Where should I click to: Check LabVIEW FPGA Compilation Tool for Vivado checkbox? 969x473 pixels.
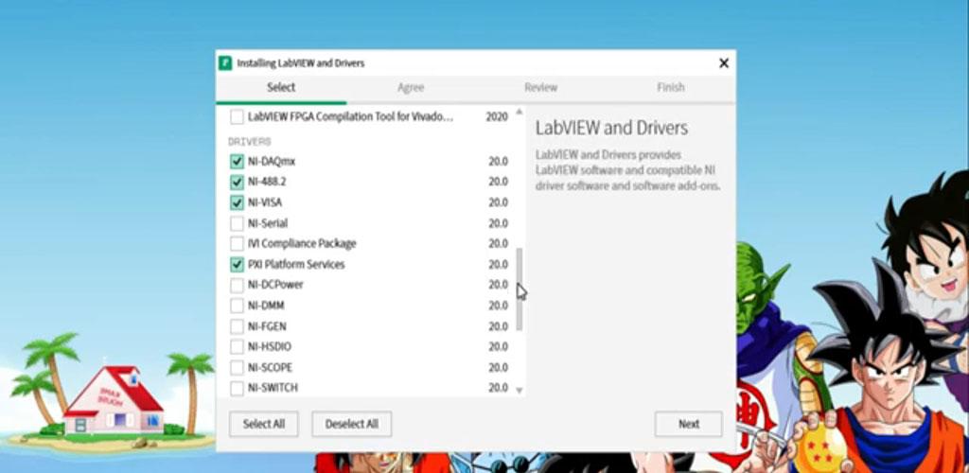(237, 116)
